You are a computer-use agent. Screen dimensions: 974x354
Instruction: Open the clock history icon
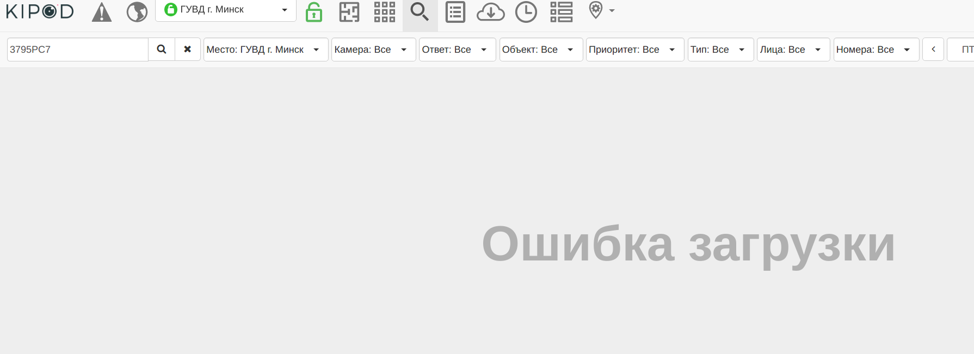pos(526,12)
